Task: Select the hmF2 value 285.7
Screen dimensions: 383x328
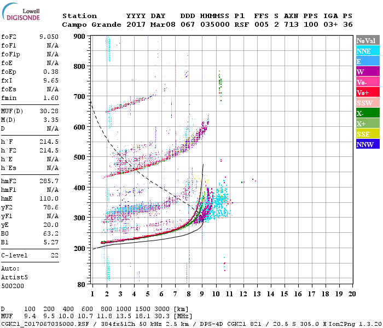Action: point(49,181)
